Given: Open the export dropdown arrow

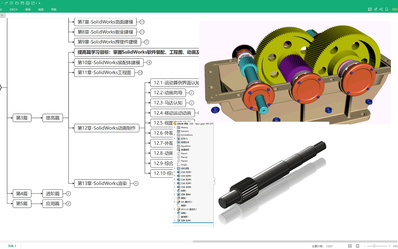Looking at the screenshot, I should (36, 3).
